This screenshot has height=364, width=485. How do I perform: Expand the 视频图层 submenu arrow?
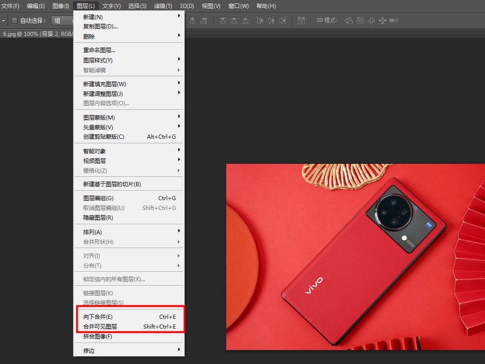point(179,160)
